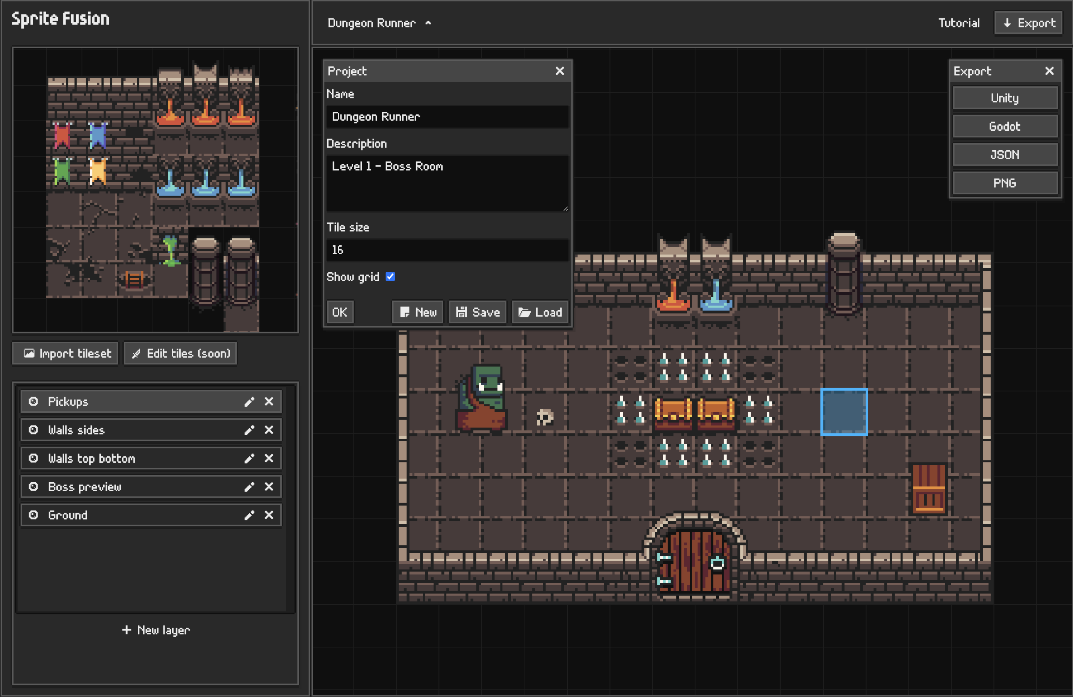This screenshot has height=697, width=1073.
Task: Select the Godot export option
Action: (1005, 127)
